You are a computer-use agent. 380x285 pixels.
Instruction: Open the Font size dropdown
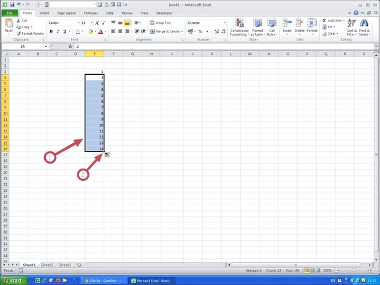(x=91, y=23)
